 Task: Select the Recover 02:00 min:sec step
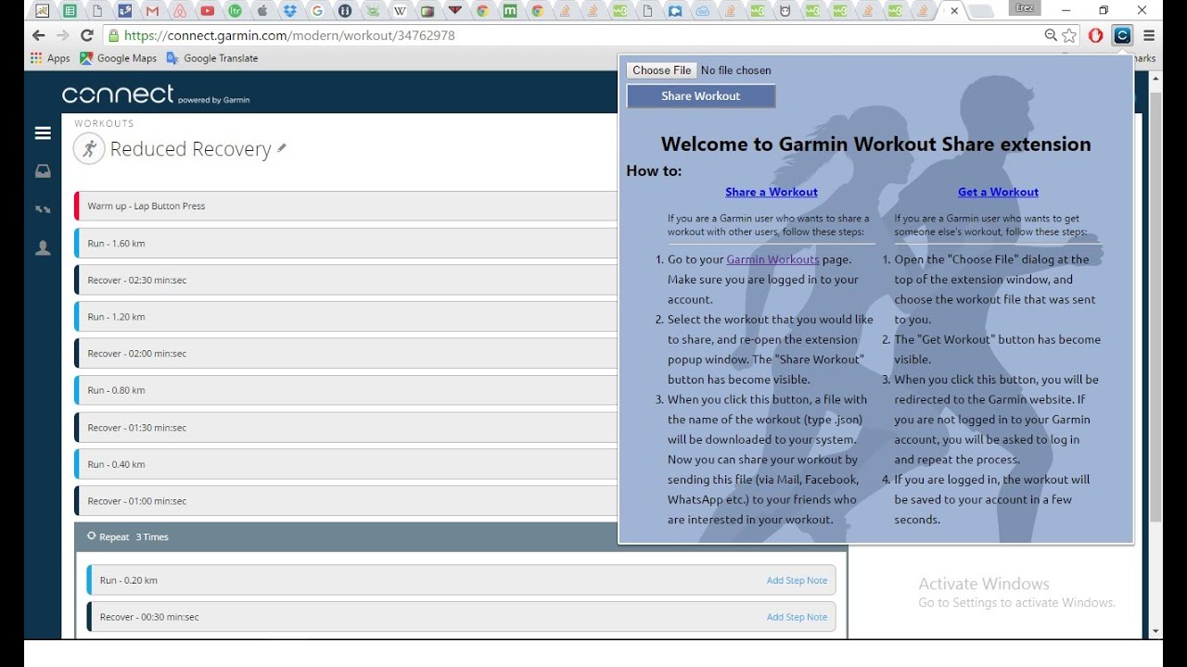click(x=347, y=353)
